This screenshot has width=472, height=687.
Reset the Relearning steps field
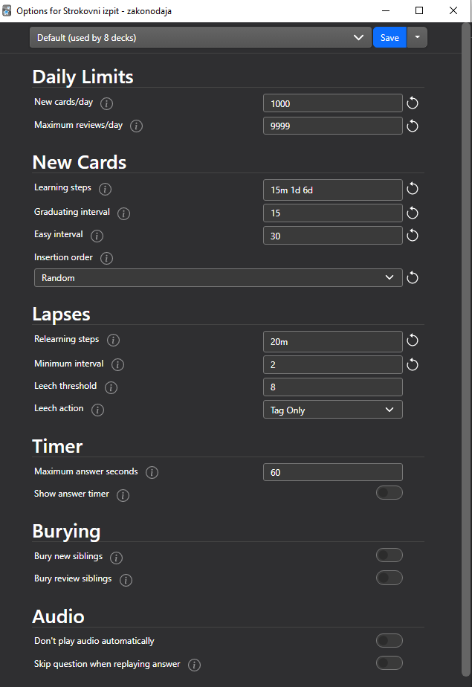point(413,341)
